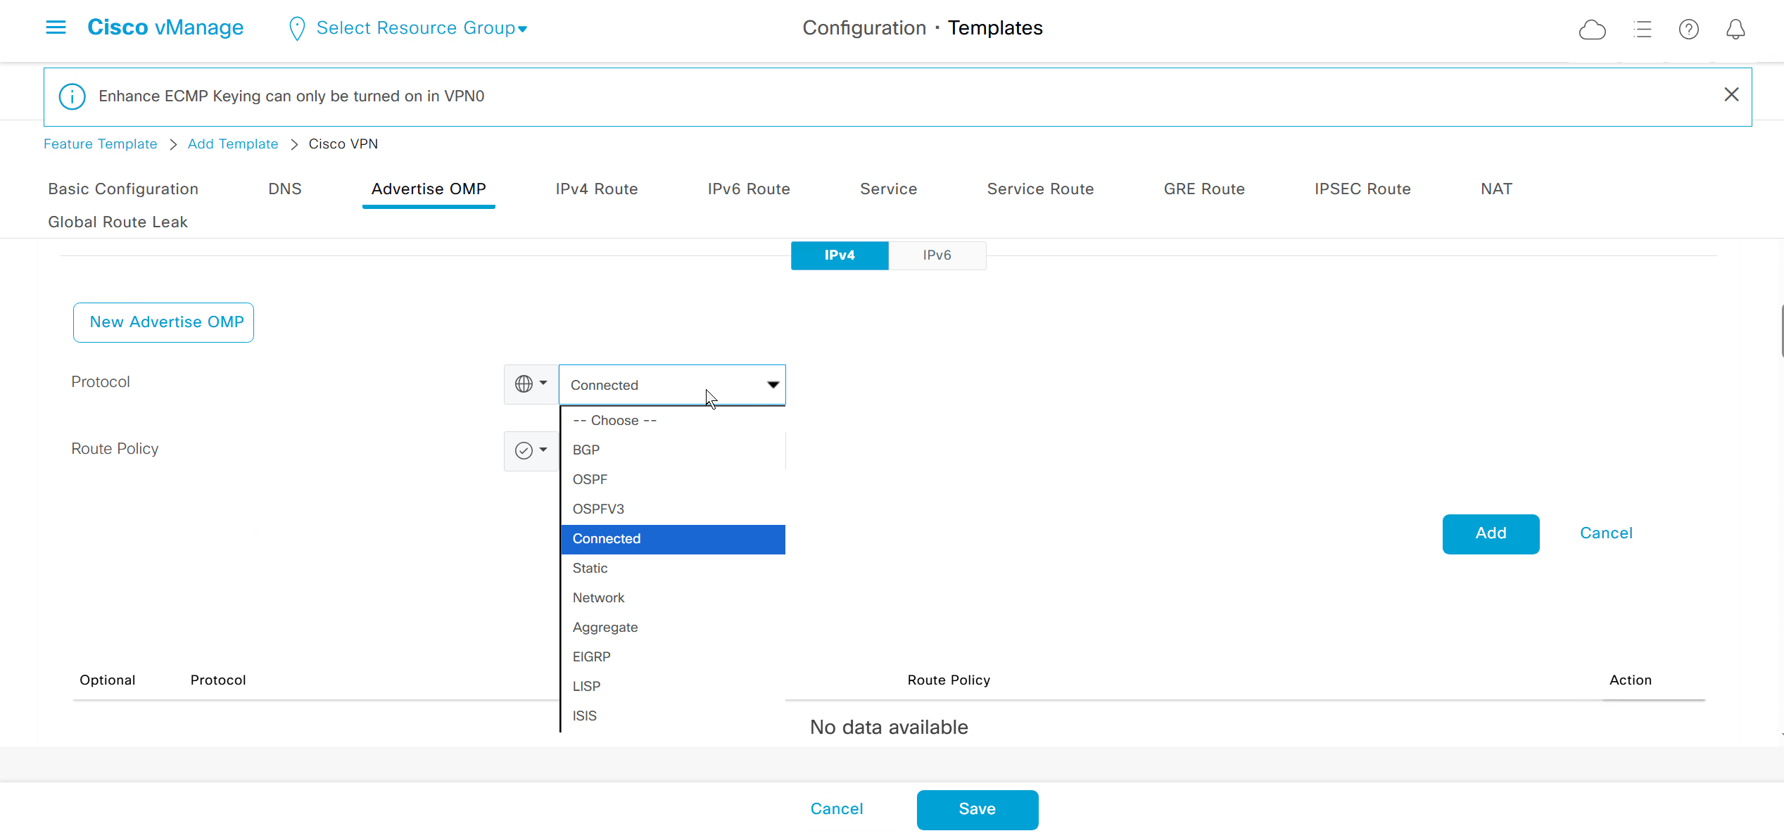Switch to the IPv4 Route tab
This screenshot has height=838, width=1784.
tap(596, 189)
